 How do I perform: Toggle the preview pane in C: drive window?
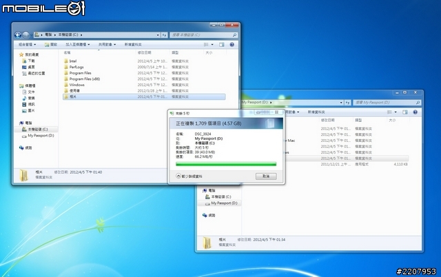click(222, 44)
